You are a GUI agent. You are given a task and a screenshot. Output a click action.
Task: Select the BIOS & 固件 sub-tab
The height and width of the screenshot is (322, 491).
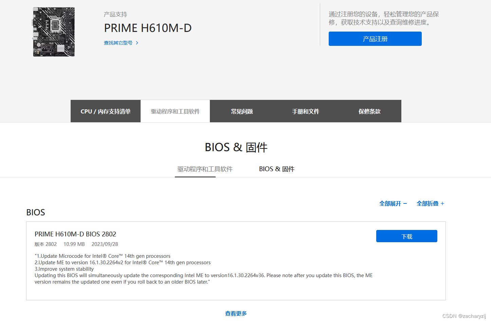pyautogui.click(x=277, y=169)
